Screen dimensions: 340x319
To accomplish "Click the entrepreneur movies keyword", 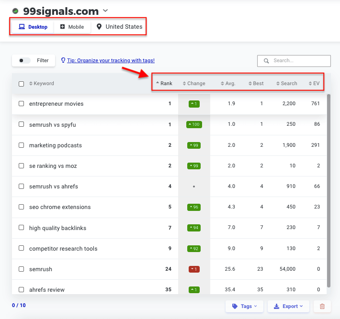I will [57, 104].
